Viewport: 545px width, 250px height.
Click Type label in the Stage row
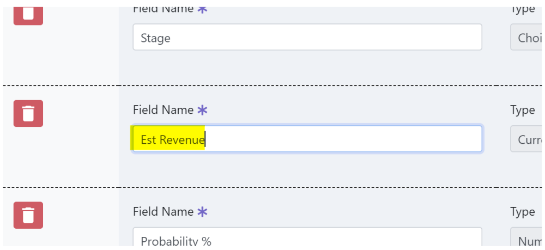click(522, 9)
